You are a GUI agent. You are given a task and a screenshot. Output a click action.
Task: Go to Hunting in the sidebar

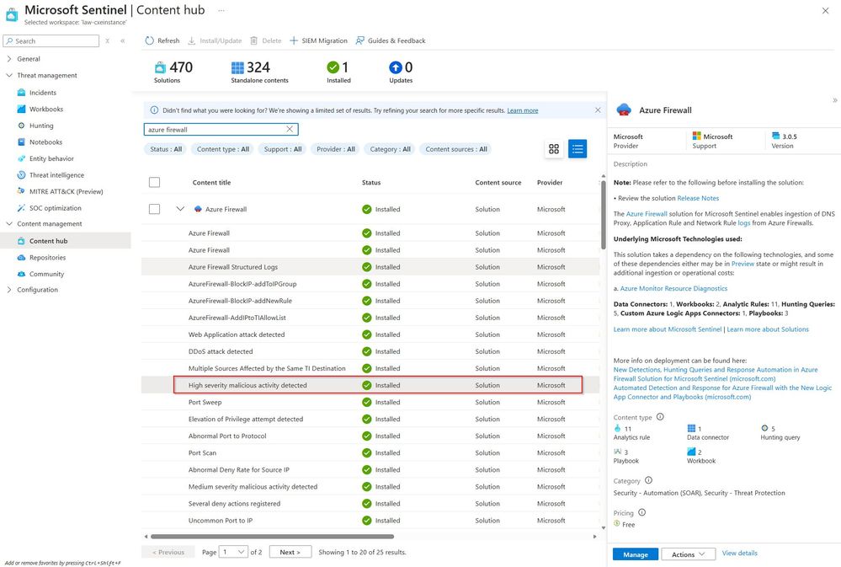coord(41,126)
